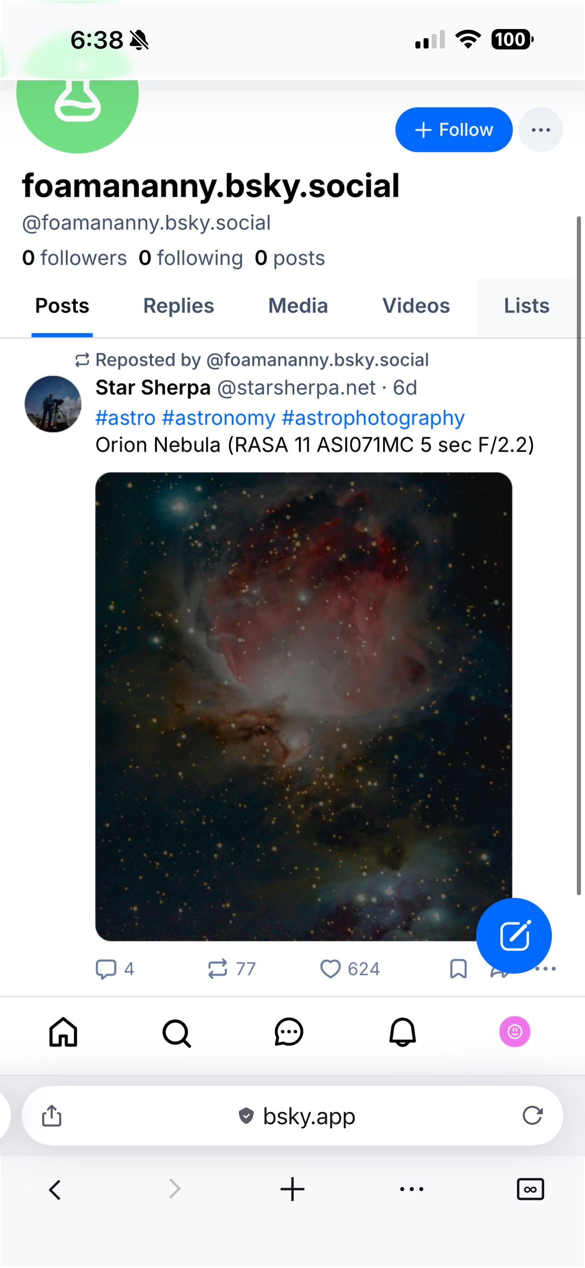Viewport: 585px width, 1268px height.
Task: Open search with the magnifier icon
Action: pos(176,1033)
